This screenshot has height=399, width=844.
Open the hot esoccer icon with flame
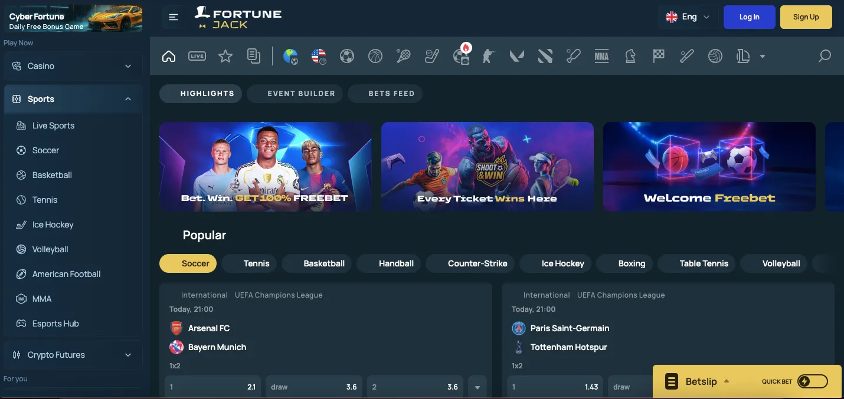pos(461,54)
